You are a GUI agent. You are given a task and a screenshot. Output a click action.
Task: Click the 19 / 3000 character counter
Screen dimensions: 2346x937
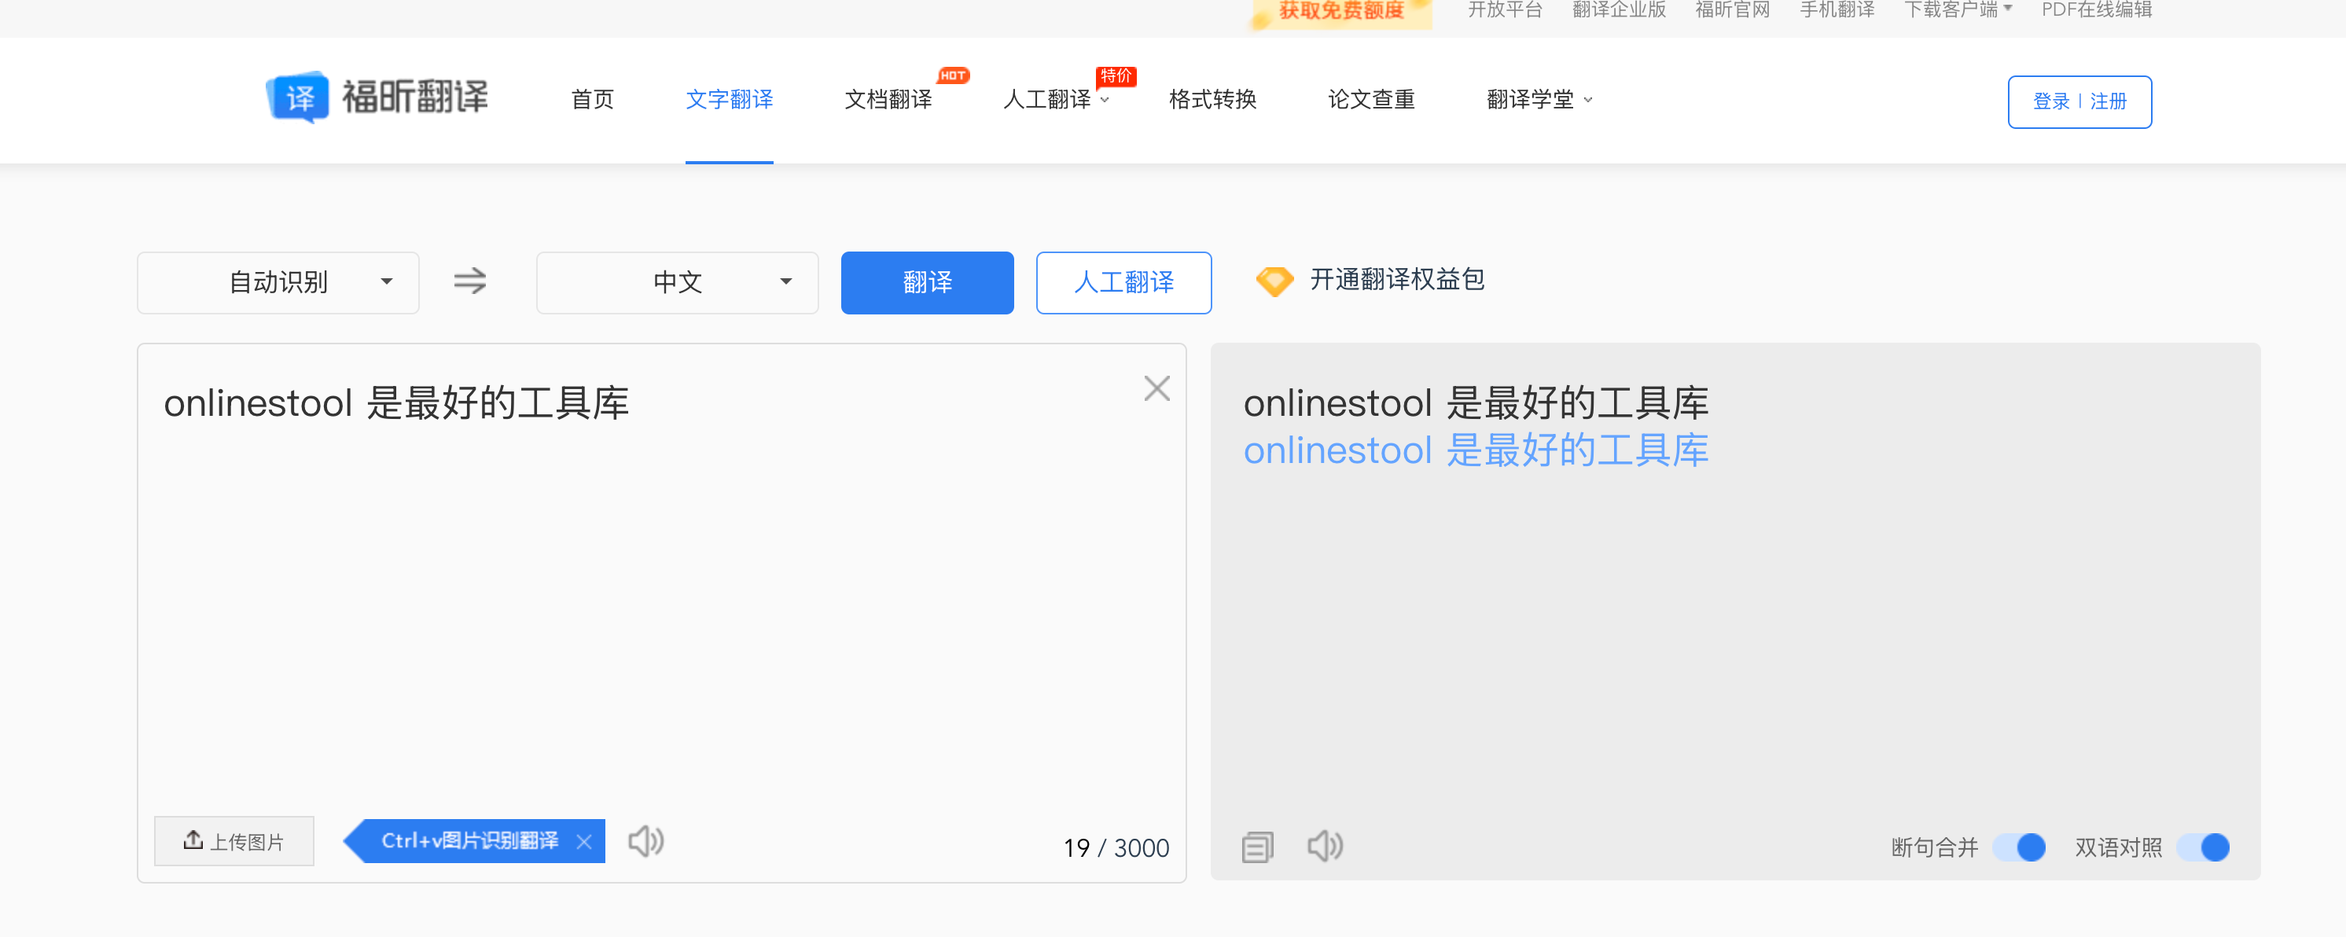(1116, 847)
